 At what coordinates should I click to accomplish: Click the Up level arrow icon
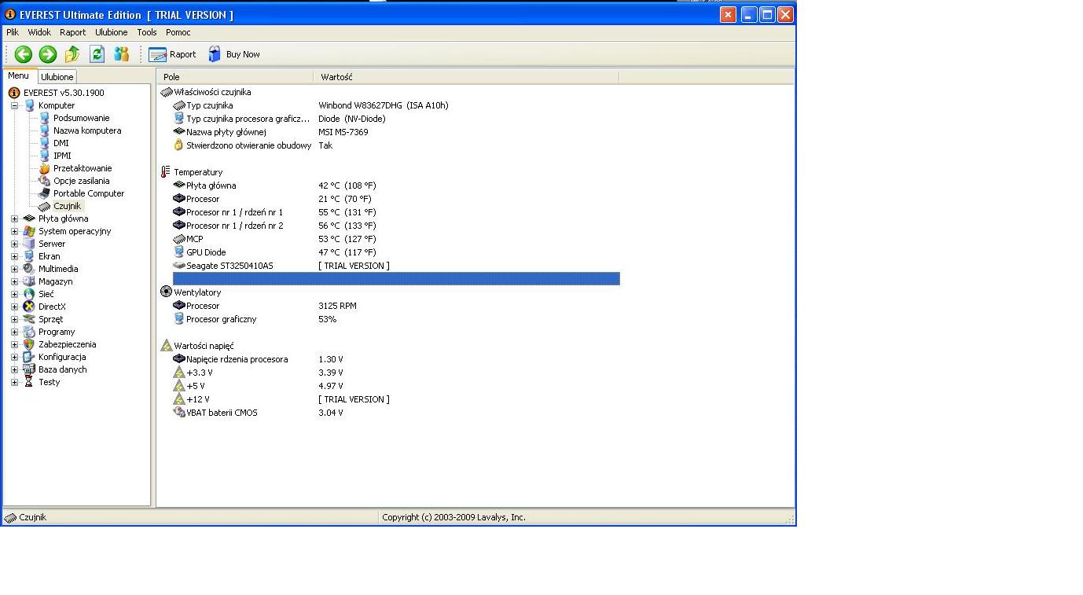(72, 54)
